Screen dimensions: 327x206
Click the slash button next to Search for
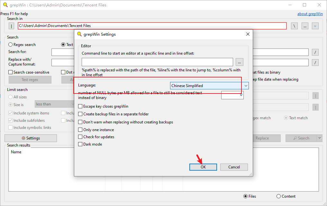pos(316,52)
